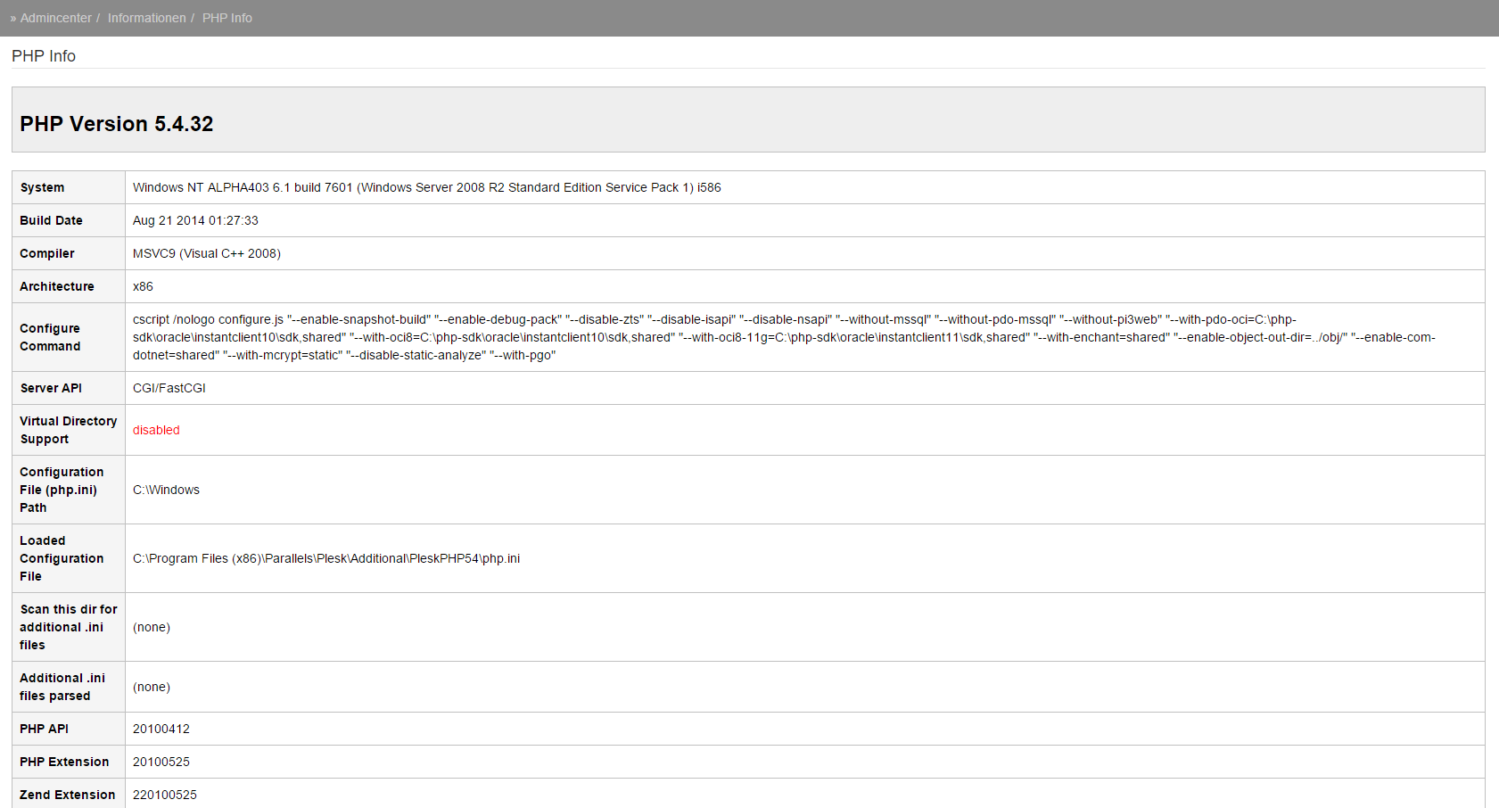This screenshot has width=1499, height=808.
Task: Select the (none) value for parsed ini files
Action: (x=152, y=687)
